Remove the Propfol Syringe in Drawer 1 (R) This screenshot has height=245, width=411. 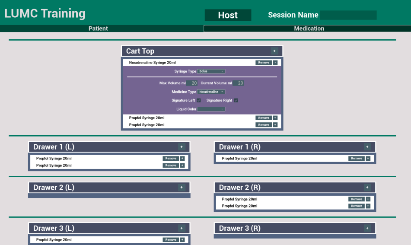point(357,159)
